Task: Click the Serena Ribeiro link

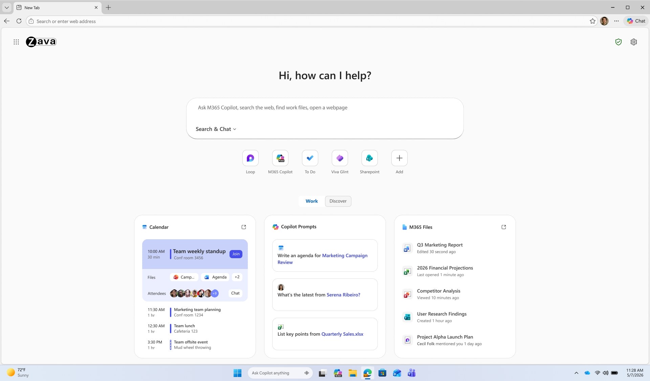Action: pyautogui.click(x=343, y=295)
